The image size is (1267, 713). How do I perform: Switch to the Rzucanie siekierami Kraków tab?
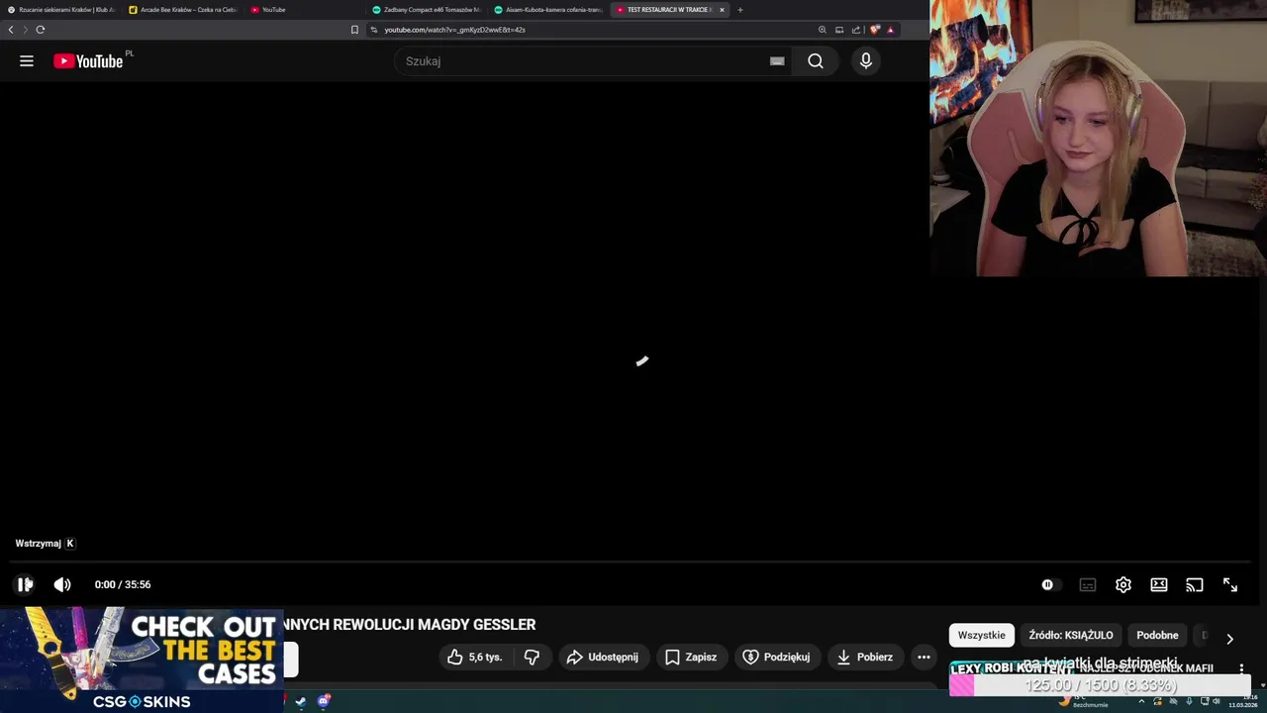pos(61,10)
